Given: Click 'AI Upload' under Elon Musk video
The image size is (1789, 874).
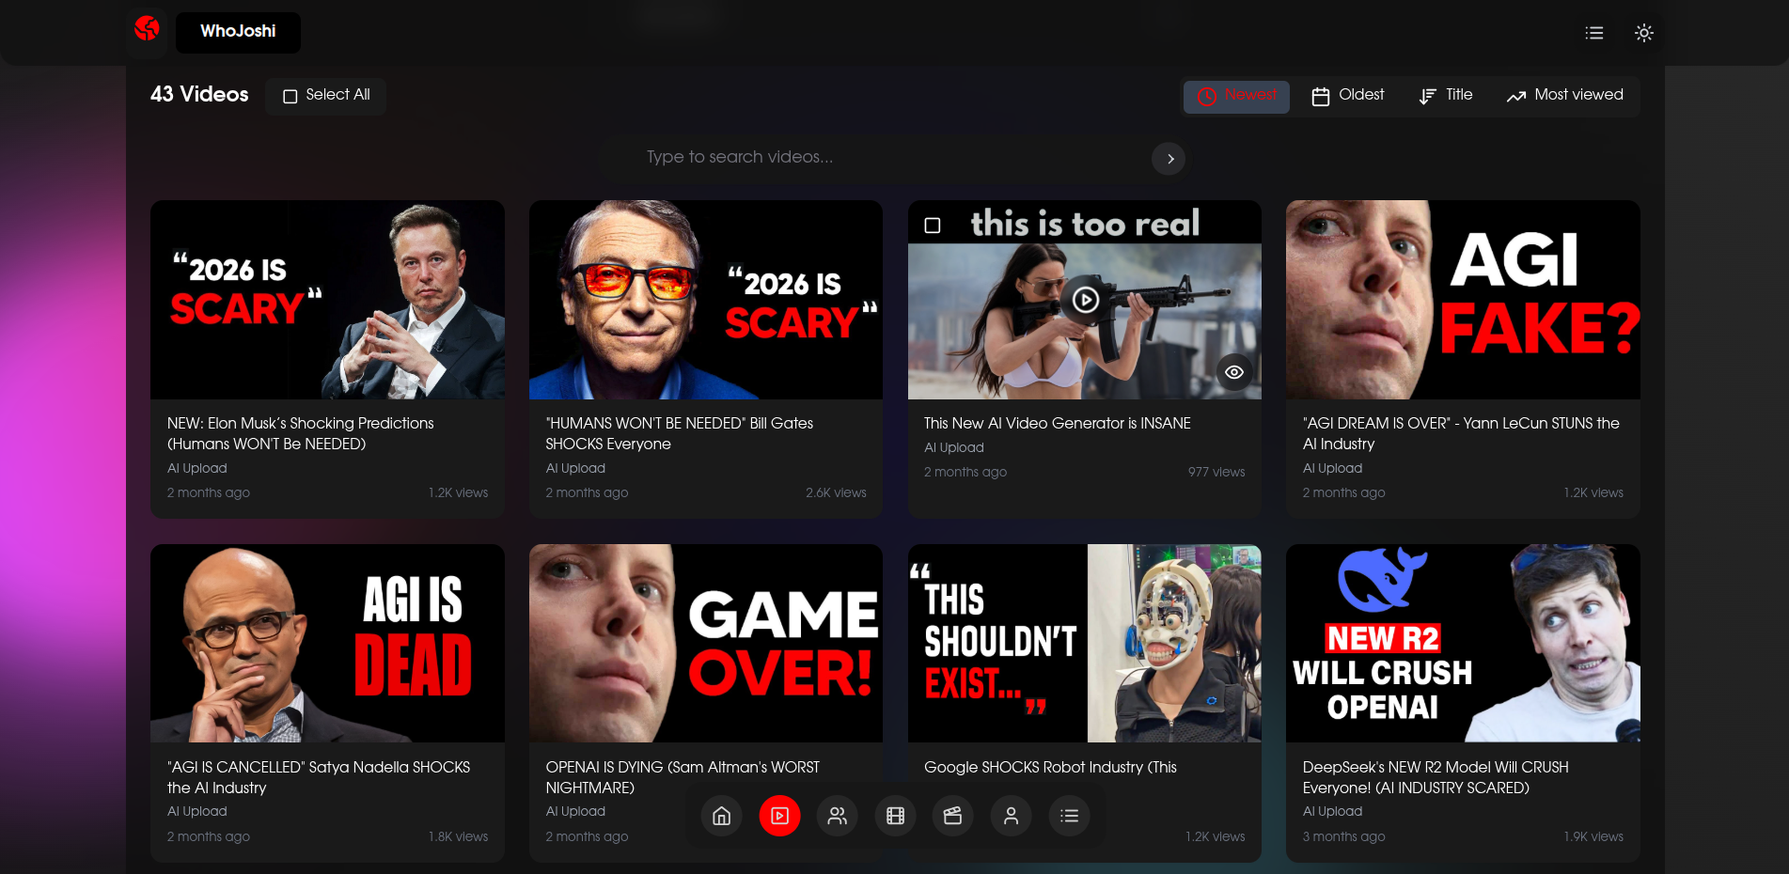Looking at the screenshot, I should click(197, 469).
